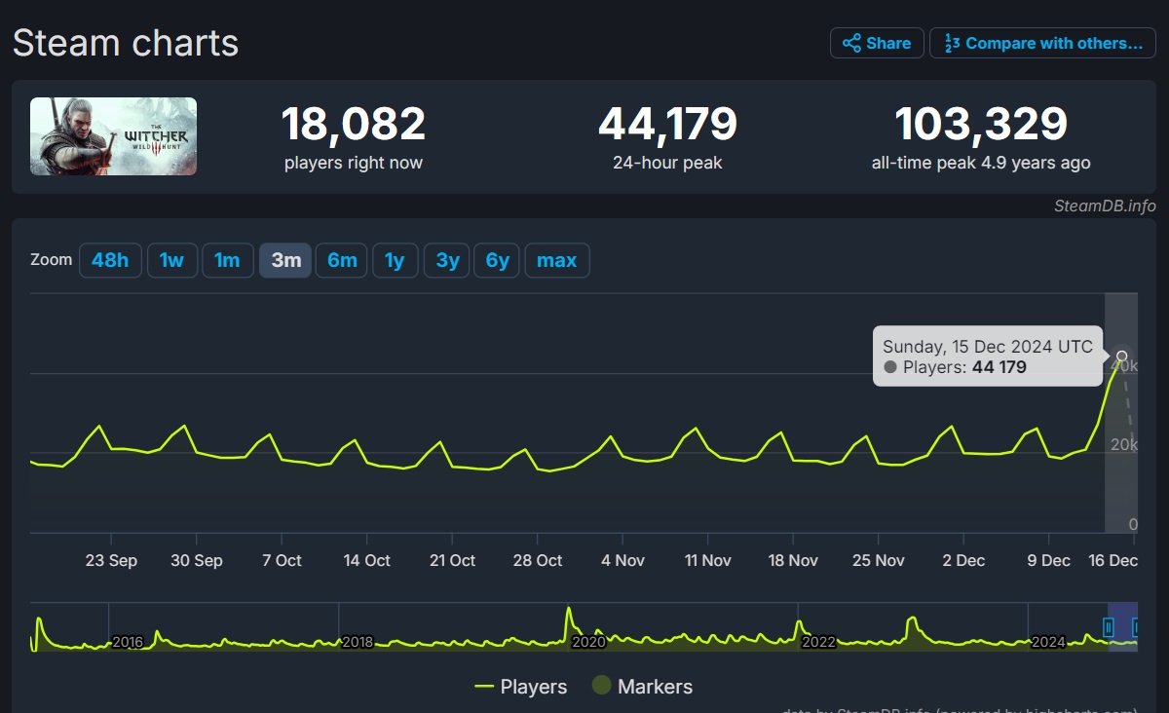Click the 23 Sep axis label
This screenshot has height=713, width=1169.
111,560
